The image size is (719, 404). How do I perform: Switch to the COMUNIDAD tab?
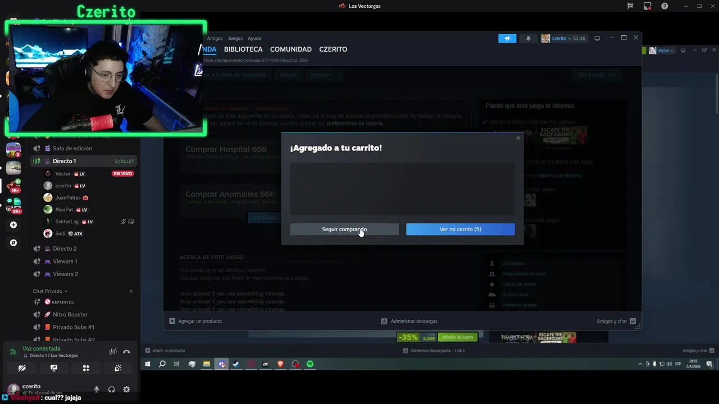[291, 49]
